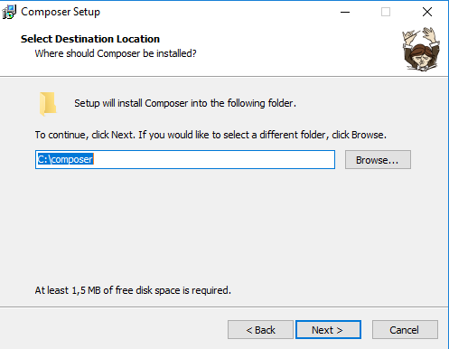Cancel the Composer installation

pos(405,330)
